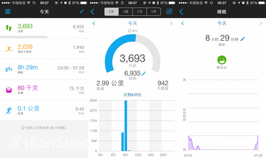Tap the 今天 title in sleep view
The image size is (266, 158).
point(222,23)
